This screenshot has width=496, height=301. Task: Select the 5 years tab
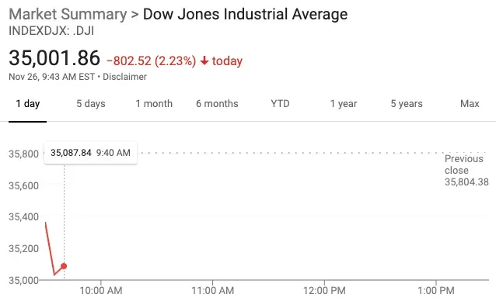[x=407, y=103]
